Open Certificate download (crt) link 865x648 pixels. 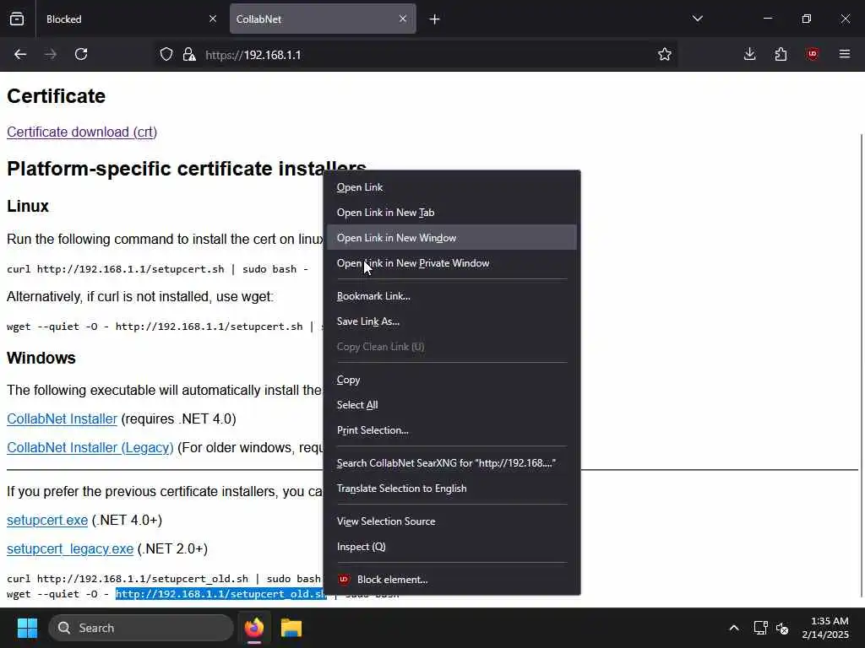tap(82, 132)
